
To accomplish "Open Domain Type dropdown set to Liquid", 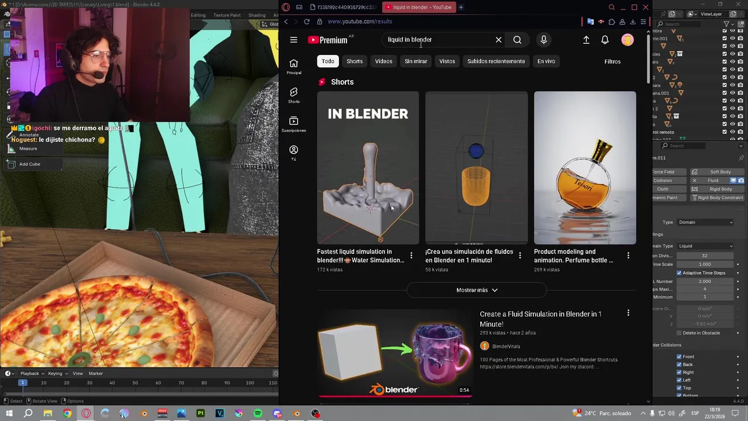I will [705, 246].
